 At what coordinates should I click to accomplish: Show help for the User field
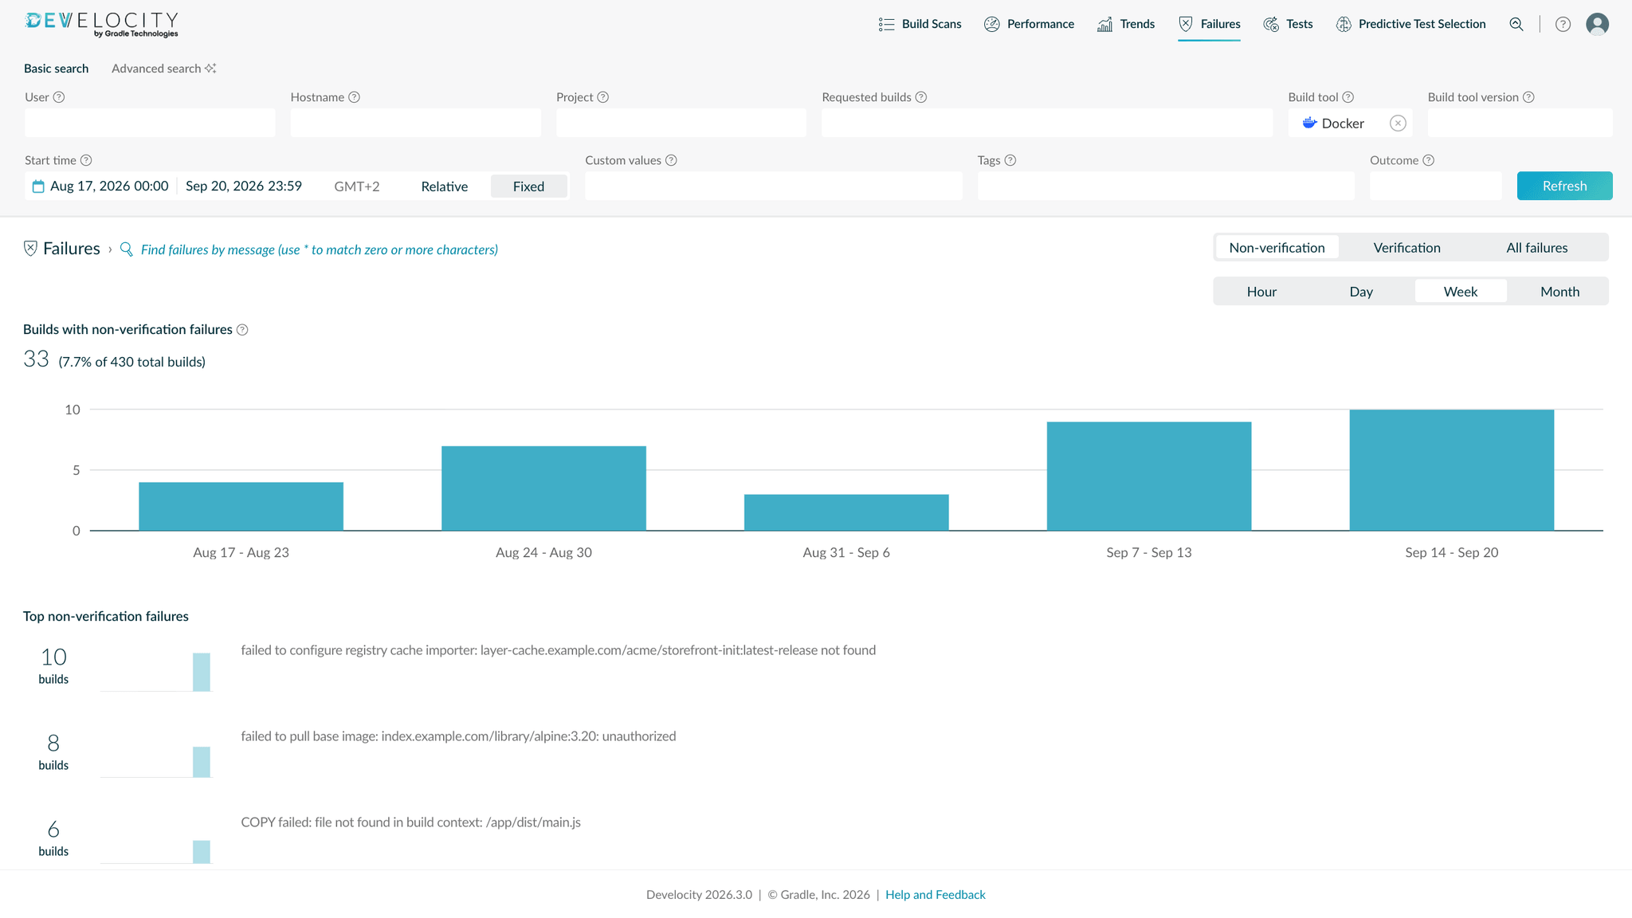pyautogui.click(x=59, y=97)
